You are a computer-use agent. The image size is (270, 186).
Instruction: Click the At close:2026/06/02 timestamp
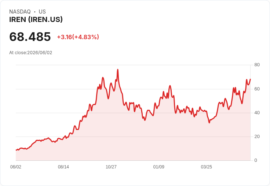[31, 53]
